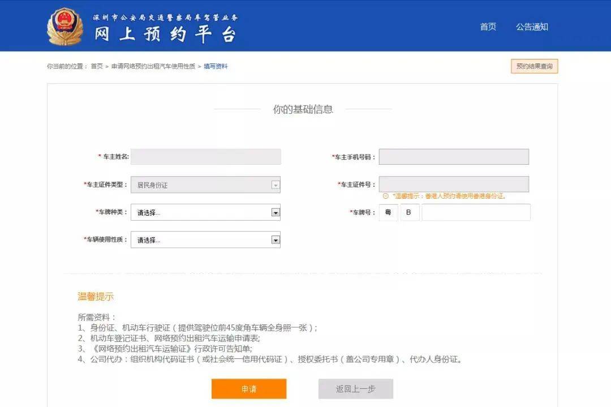This screenshot has height=407, width=611.
Task: Click the 车辆使用性质 field label
Action: pyautogui.click(x=105, y=239)
